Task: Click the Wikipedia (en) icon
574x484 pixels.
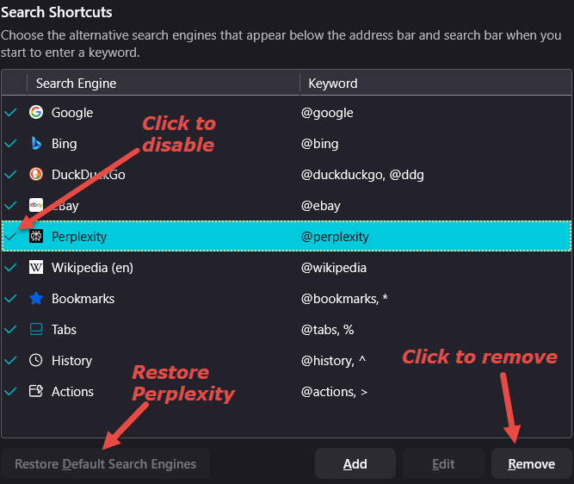Action: 36,268
